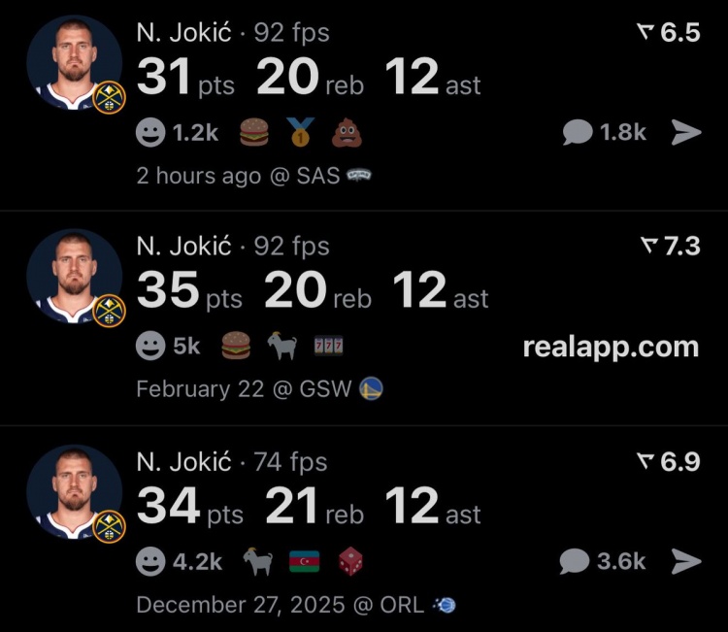Open the "December 27, 2025 @ ORL" game link

tap(280, 605)
